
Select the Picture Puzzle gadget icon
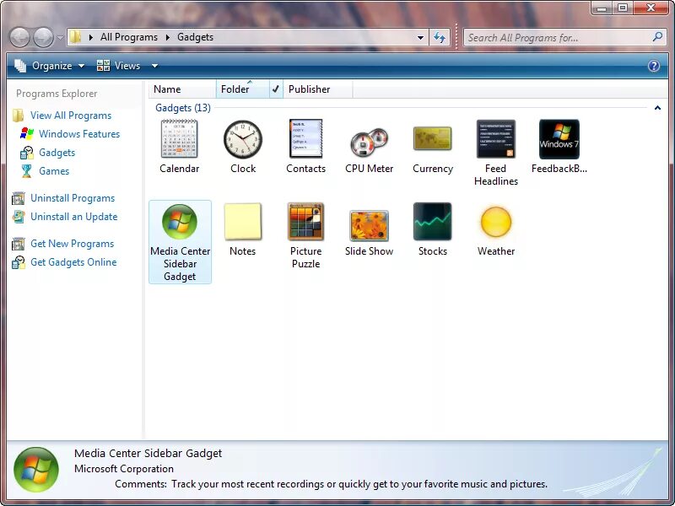(305, 221)
